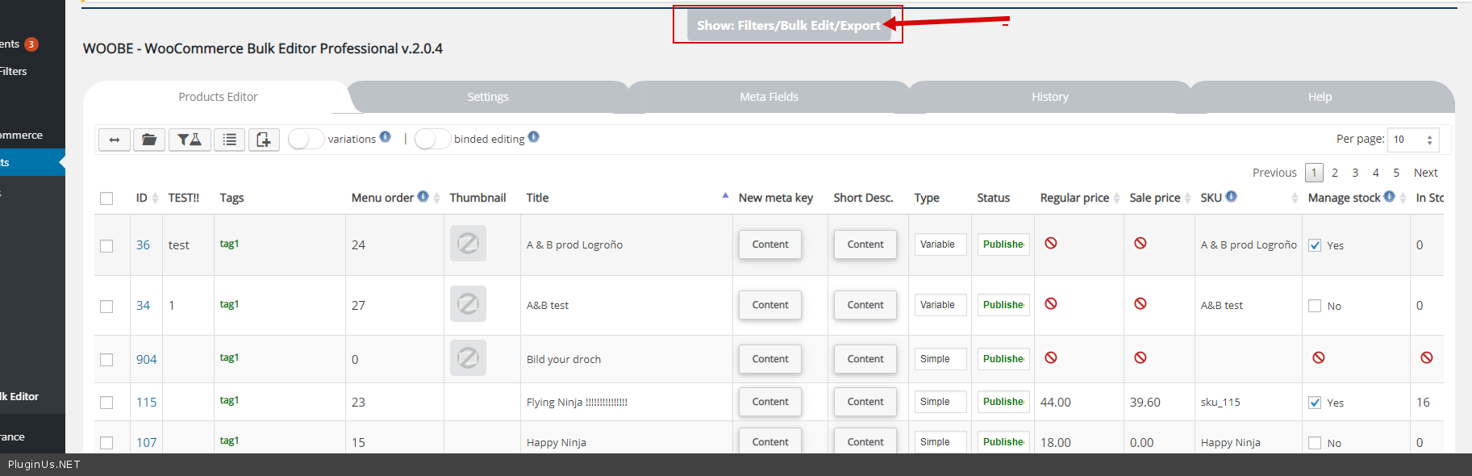Open Type dropdown for A&B test
Image resolution: width=1472 pixels, height=476 pixels.
coord(940,305)
